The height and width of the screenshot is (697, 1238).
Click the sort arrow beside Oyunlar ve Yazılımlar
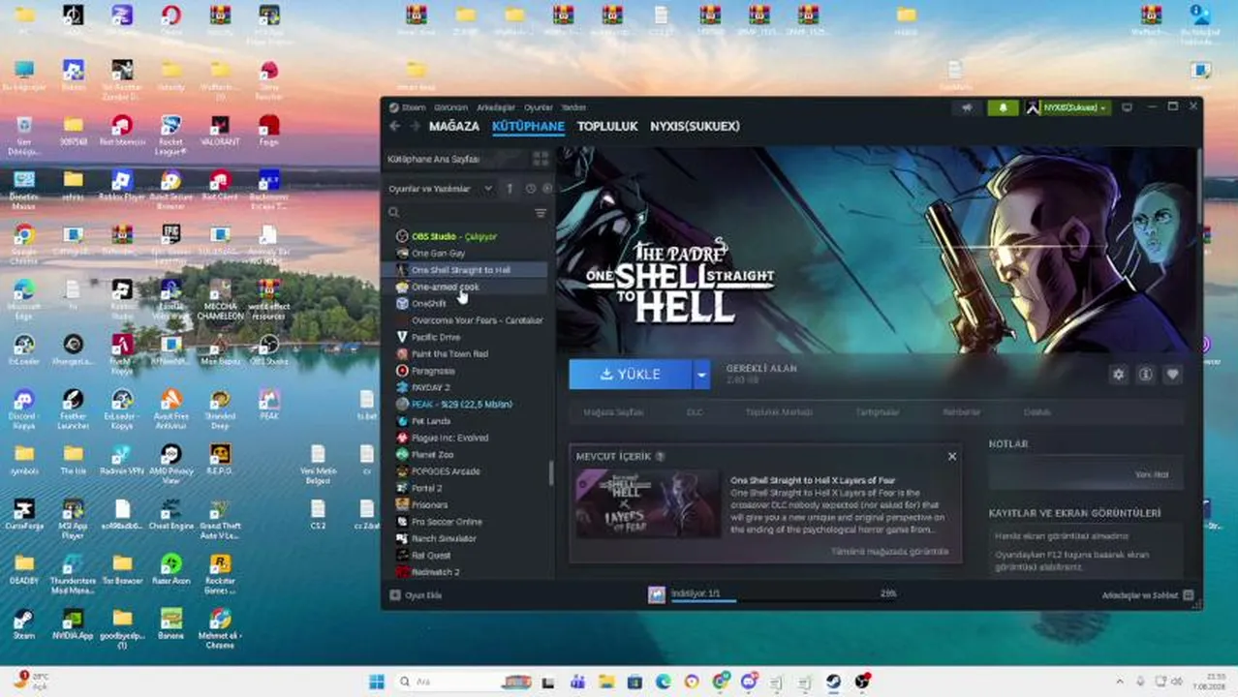[511, 188]
